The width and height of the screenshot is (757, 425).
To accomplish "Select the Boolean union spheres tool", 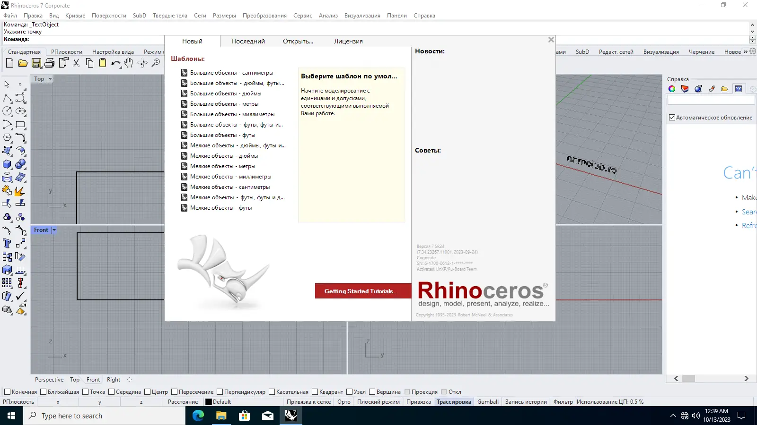I will pos(21,164).
